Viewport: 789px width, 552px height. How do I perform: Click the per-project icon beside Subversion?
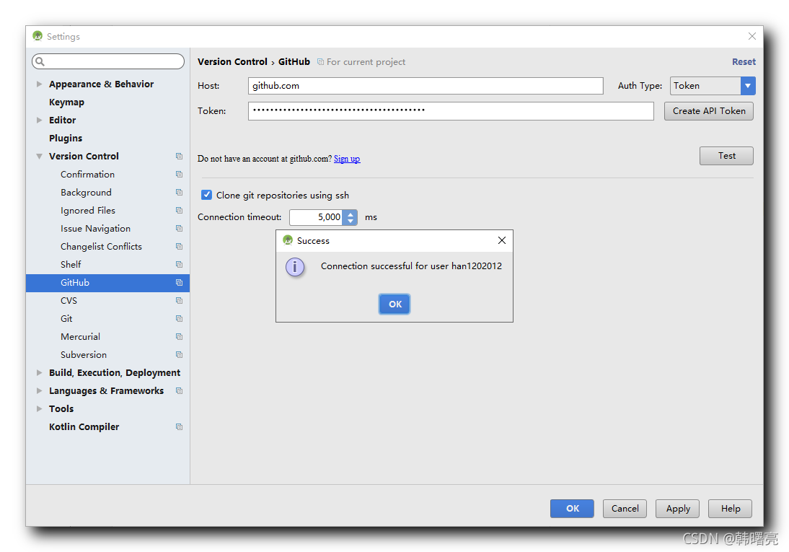(179, 354)
